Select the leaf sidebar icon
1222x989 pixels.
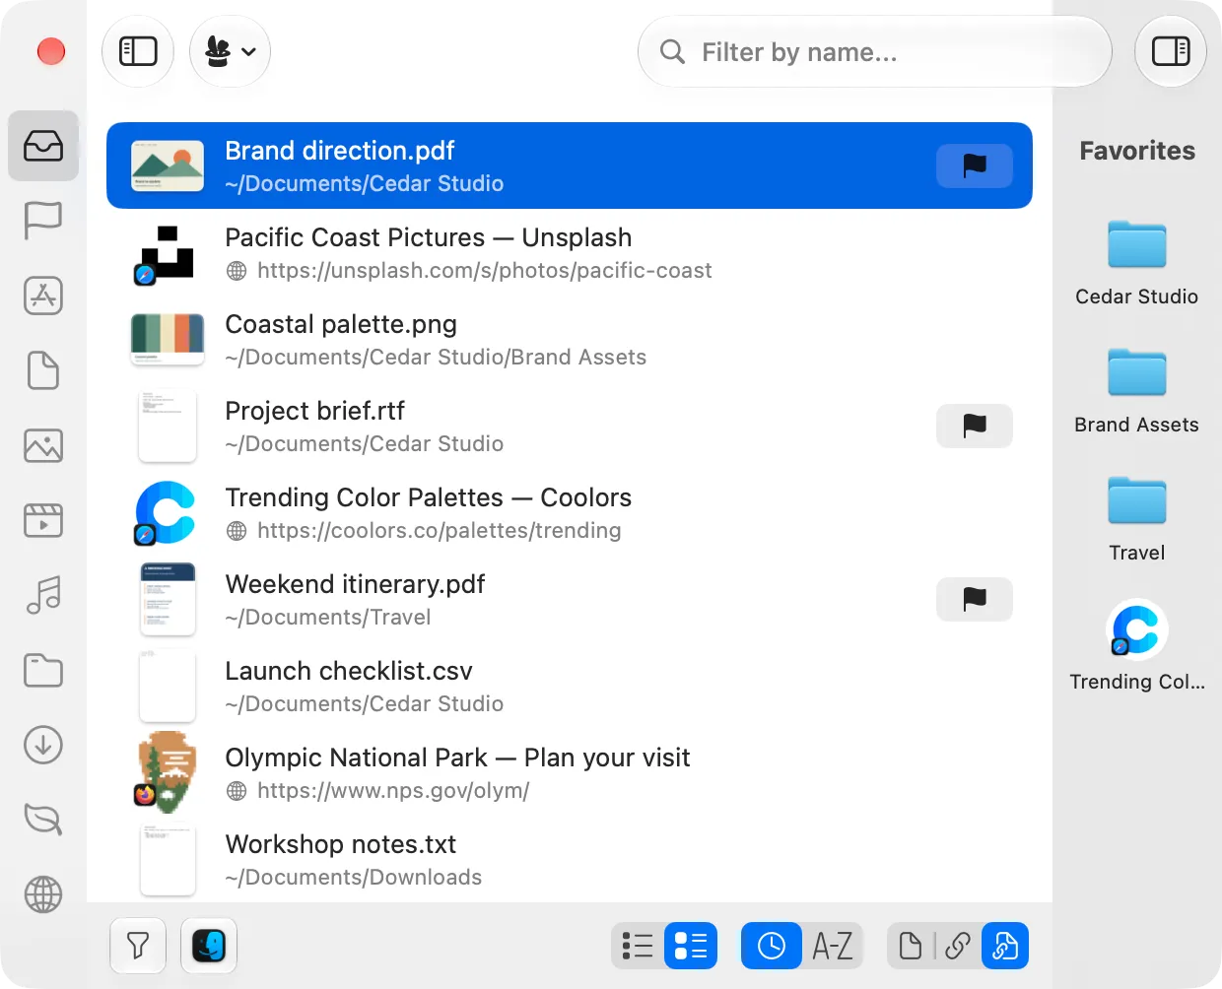pos(43,820)
